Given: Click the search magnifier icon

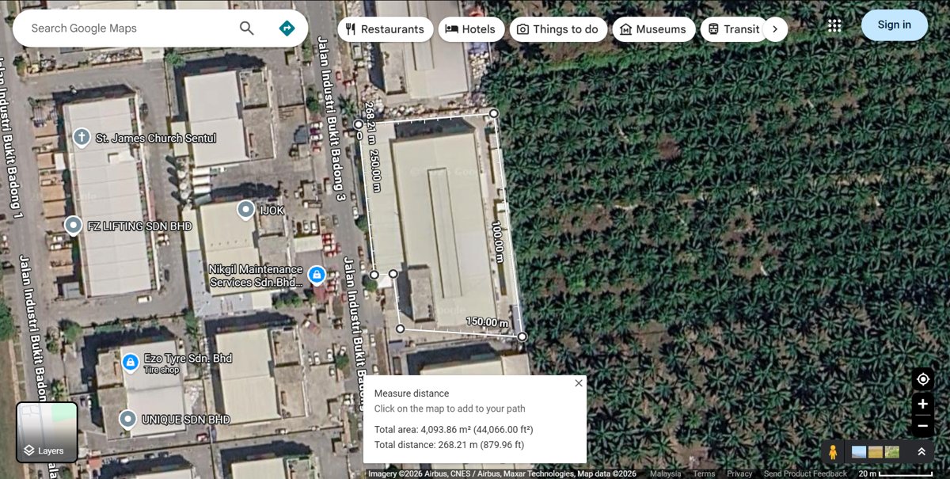Looking at the screenshot, I should click(x=247, y=29).
